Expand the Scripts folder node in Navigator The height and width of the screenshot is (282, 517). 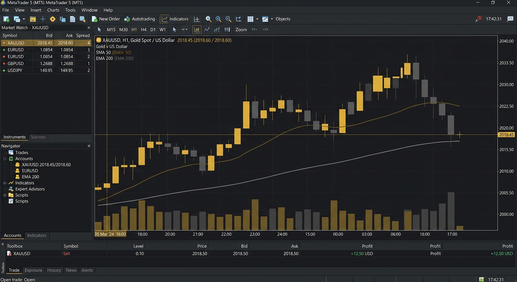(x=5, y=195)
